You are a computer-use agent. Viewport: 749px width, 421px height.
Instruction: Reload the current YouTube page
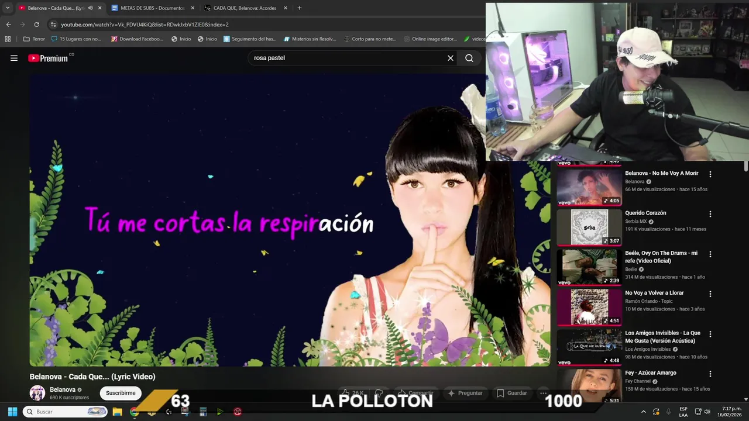(36, 25)
